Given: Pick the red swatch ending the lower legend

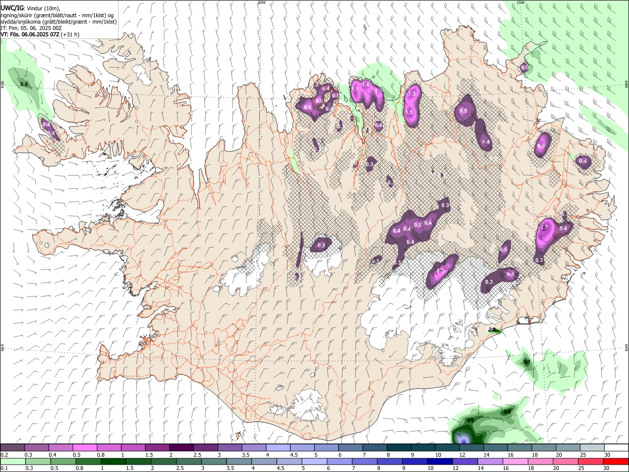Looking at the screenshot, I should coord(616,462).
